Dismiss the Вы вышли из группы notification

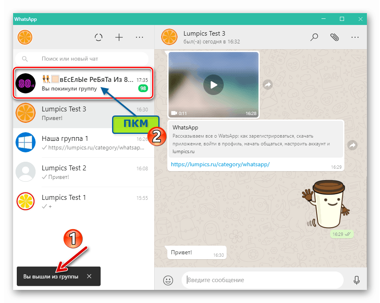[x=89, y=276]
